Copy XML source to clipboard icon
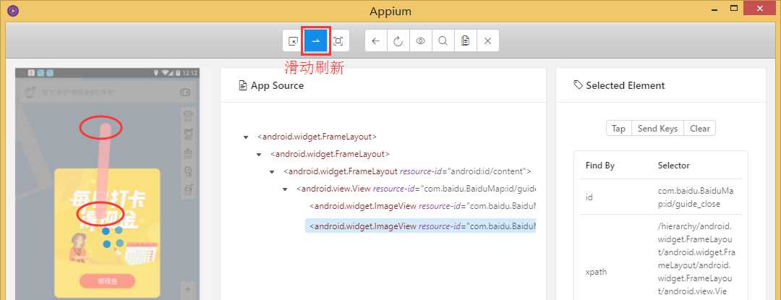Screen dimensions: 781x300 click(465, 40)
